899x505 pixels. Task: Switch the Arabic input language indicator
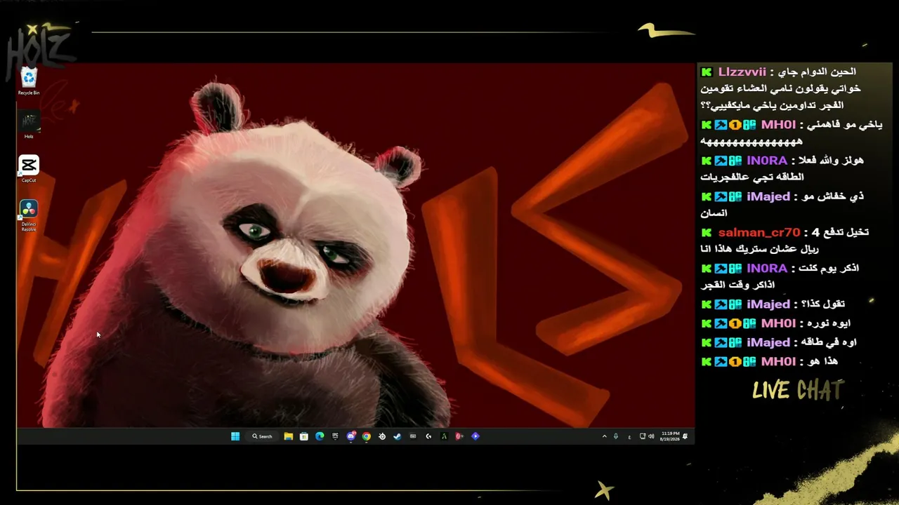pyautogui.click(x=629, y=437)
